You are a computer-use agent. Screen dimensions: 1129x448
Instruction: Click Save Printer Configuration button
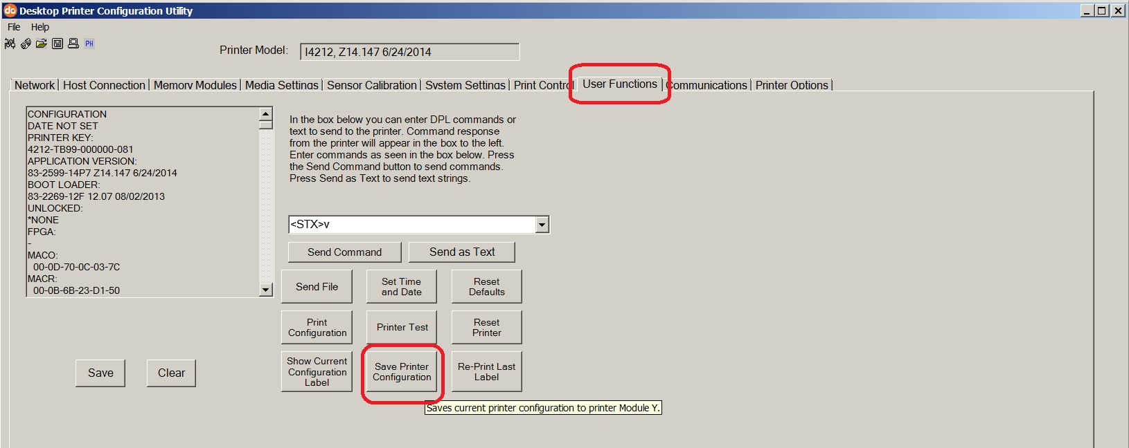(x=402, y=372)
